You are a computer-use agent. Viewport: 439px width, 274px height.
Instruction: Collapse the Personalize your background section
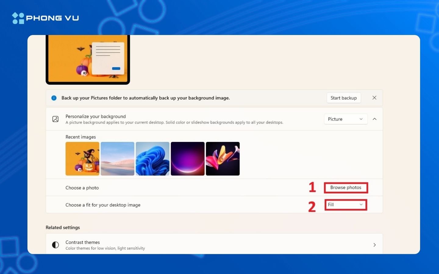(375, 119)
